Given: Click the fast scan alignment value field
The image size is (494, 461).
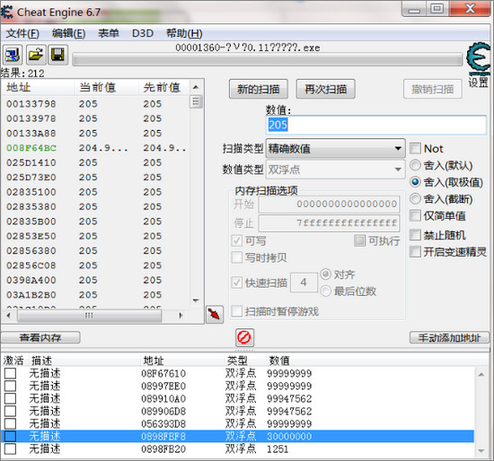Looking at the screenshot, I should click(304, 283).
